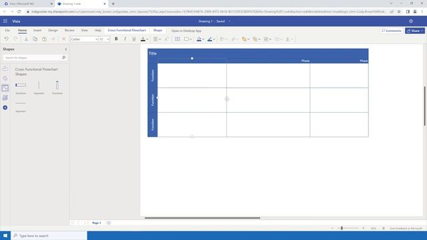The image size is (427, 240).
Task: Apply the shape outline color
Action: (209, 39)
